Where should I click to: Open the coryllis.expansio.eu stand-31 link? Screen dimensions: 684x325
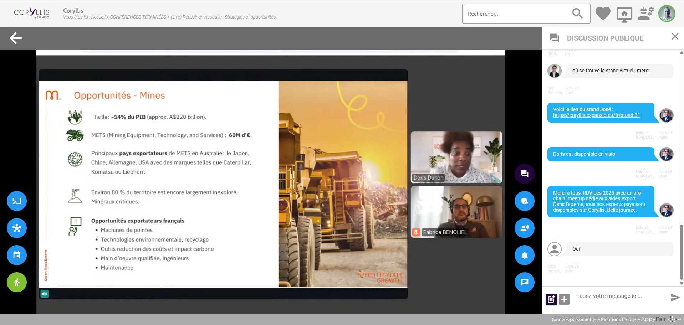click(x=596, y=115)
